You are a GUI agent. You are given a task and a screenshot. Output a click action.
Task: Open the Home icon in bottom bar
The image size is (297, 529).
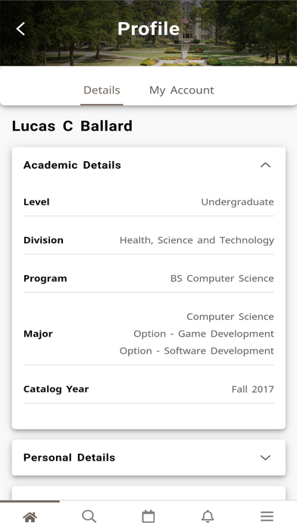(x=30, y=517)
